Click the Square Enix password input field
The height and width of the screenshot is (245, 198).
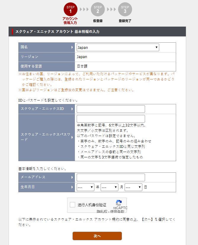click(x=111, y=119)
